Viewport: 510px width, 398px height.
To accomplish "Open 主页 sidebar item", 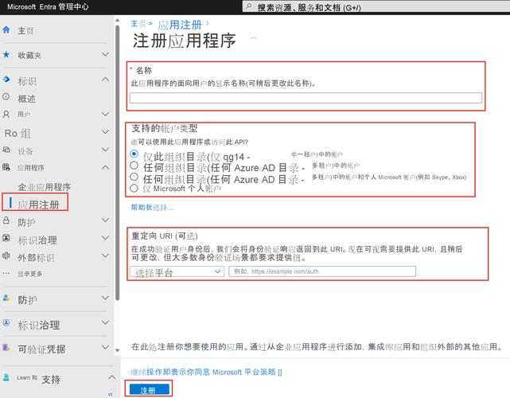I will tap(25, 30).
